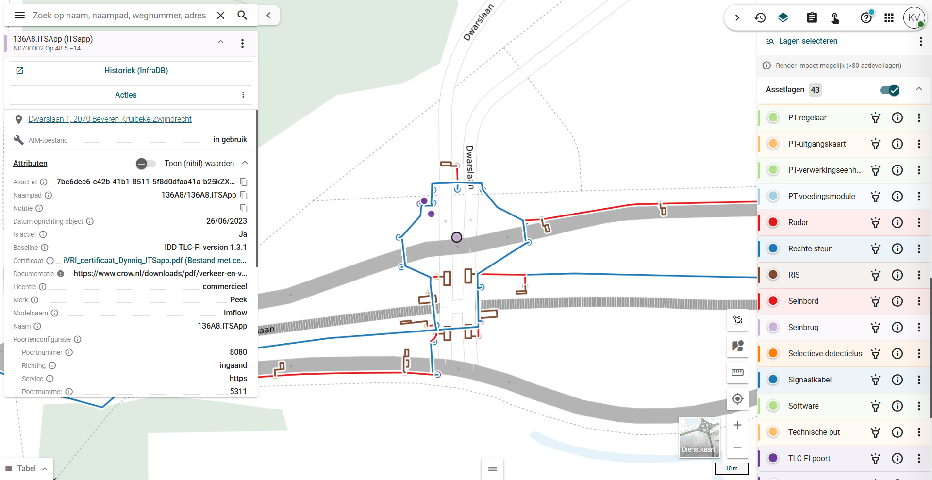The image size is (932, 480).
Task: Open options menu for Signaalkabel layer
Action: pos(919,380)
